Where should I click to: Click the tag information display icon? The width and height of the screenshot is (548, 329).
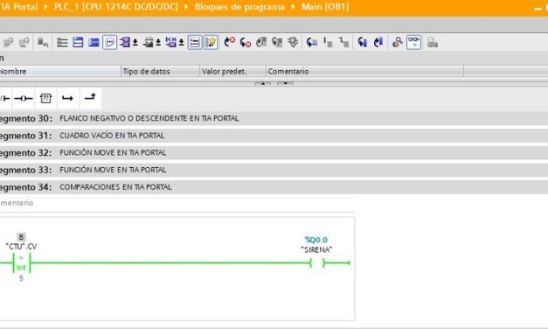coord(149,42)
